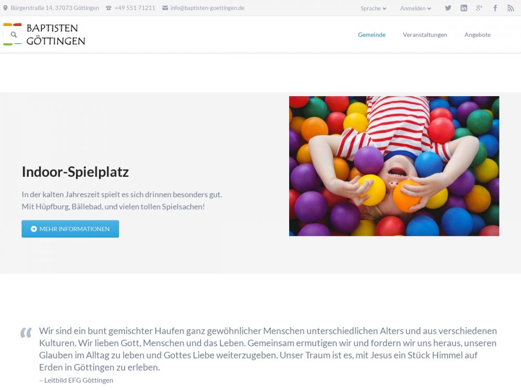Click the envelope email icon
Screen dimensions: 521x390
click(165, 8)
